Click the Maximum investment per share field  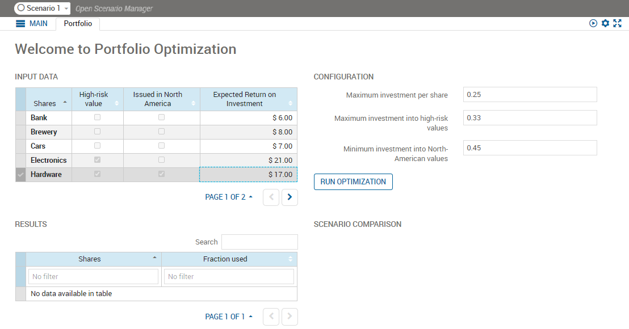pos(530,95)
